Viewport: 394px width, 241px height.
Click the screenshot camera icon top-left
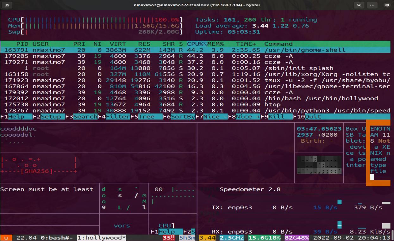[7, 5]
